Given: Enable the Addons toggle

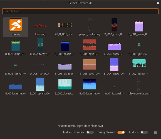Looking at the screenshot, I should (x=144, y=132).
